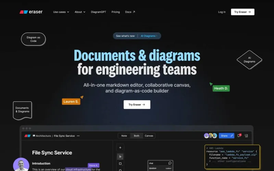The width and height of the screenshot is (274, 171).
Task: Expand the About dropdown menu
Action: point(80,12)
